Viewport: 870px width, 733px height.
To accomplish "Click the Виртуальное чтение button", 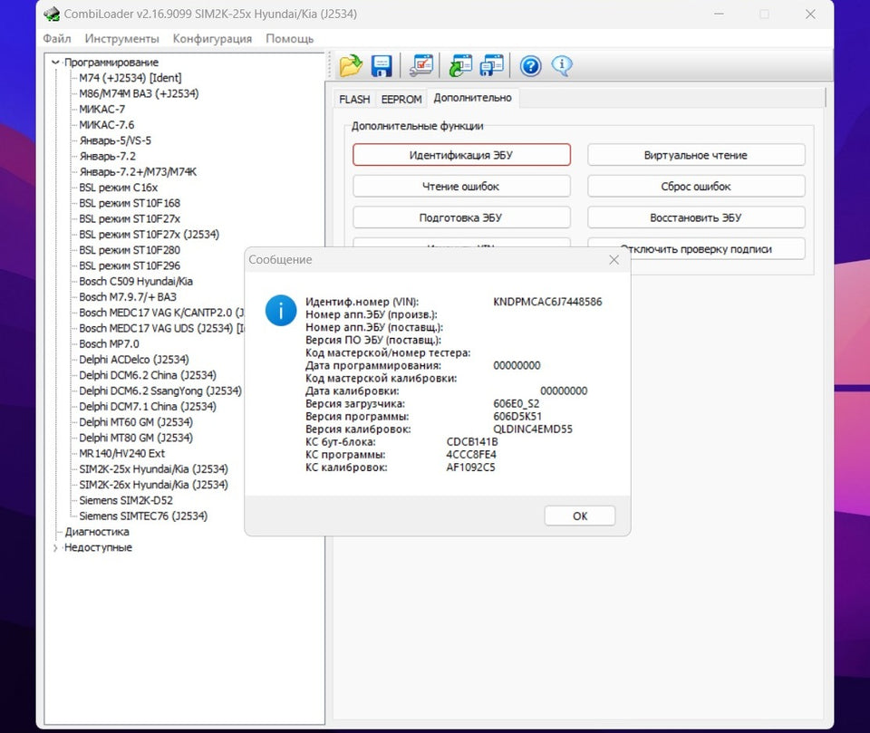I will coord(695,156).
